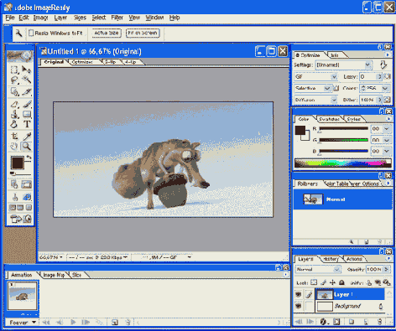Open the Filter menu
The width and height of the screenshot is (396, 331).
point(117,18)
